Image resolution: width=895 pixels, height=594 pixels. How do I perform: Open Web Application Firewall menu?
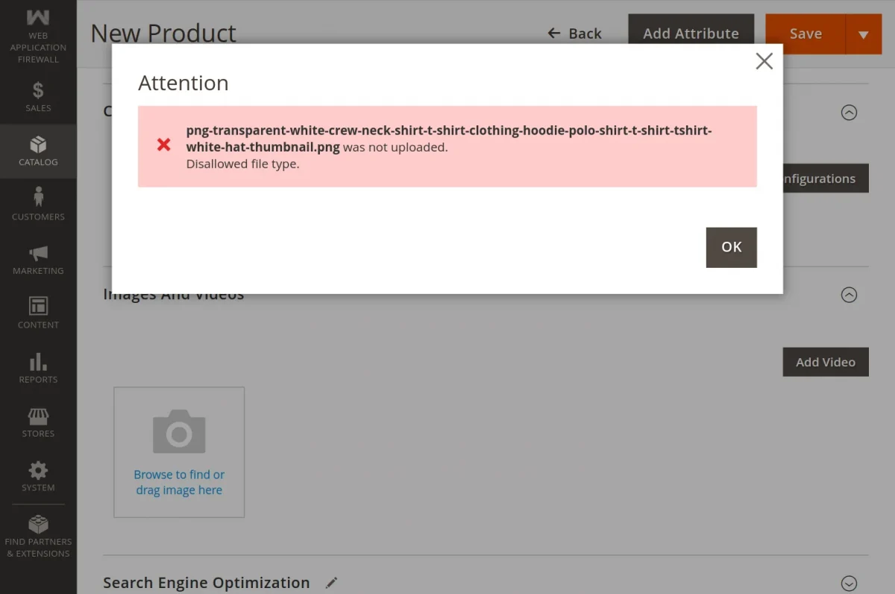38,37
